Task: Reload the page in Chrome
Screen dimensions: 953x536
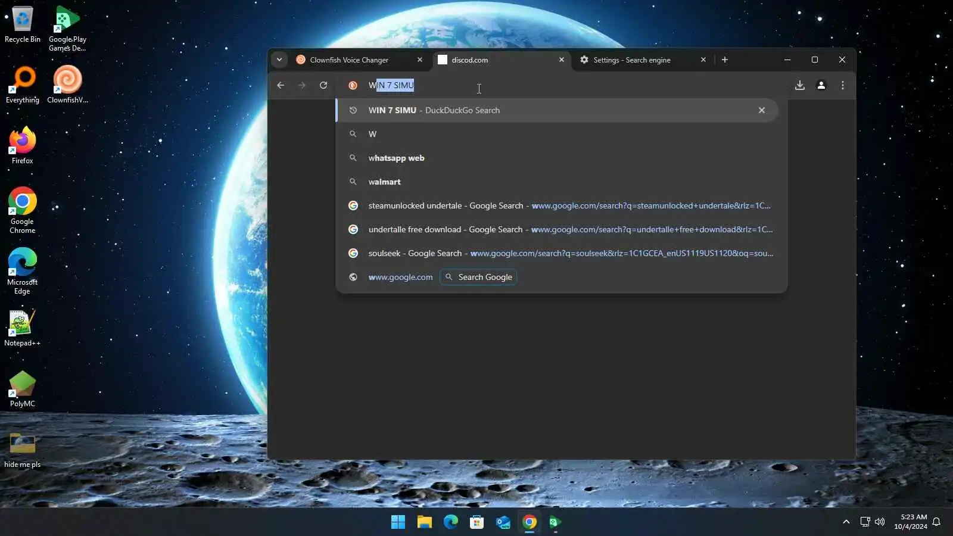Action: click(323, 85)
